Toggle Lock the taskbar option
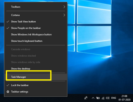Screen dimensions: 133x102 point(36,85)
